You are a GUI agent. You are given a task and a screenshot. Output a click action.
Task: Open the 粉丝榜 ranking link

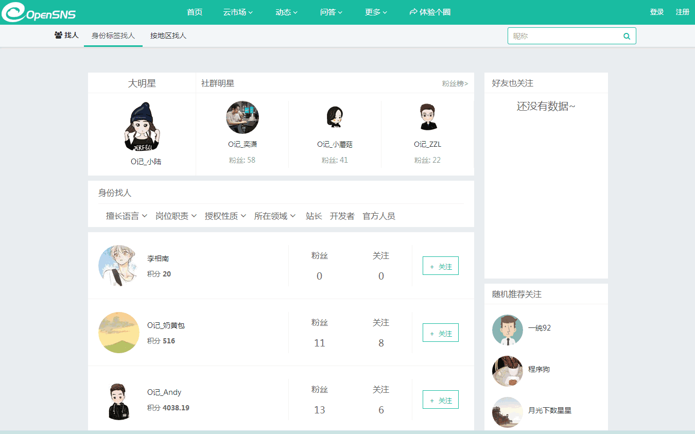(x=455, y=83)
